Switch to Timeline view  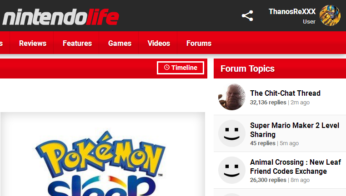click(181, 68)
